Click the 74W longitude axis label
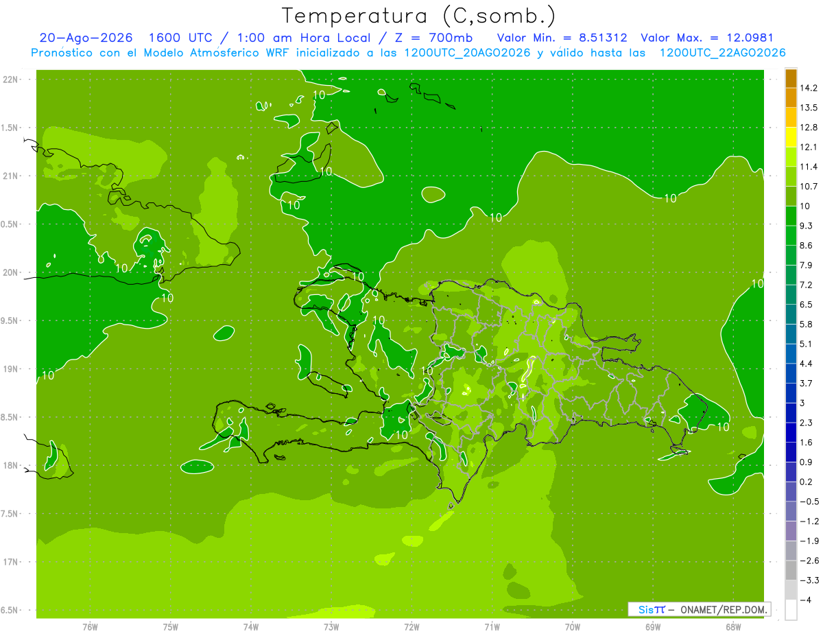 [x=250, y=626]
